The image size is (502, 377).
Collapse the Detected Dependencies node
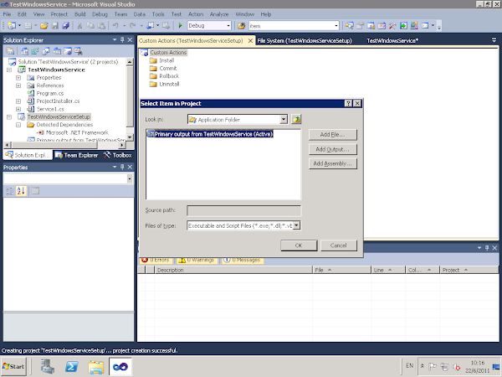pyautogui.click(x=18, y=125)
